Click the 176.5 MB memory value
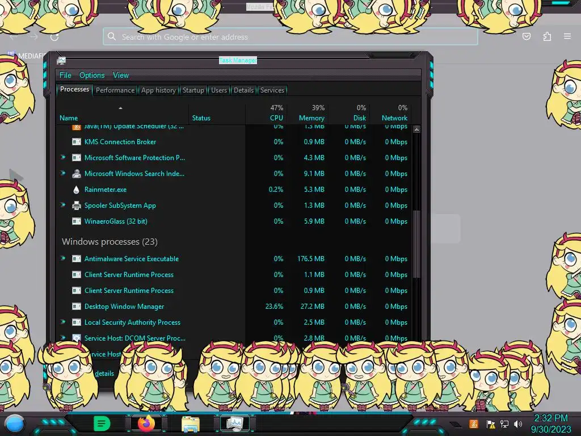Image resolution: width=581 pixels, height=436 pixels. (x=310, y=259)
